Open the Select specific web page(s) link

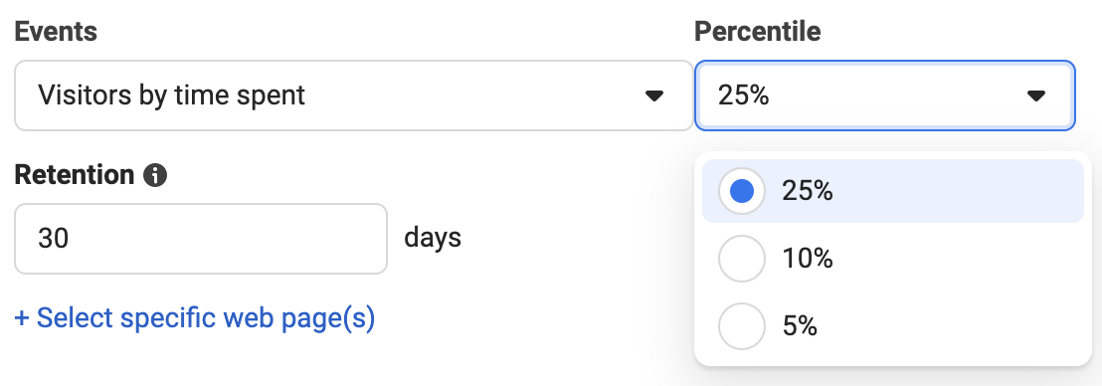point(195,318)
